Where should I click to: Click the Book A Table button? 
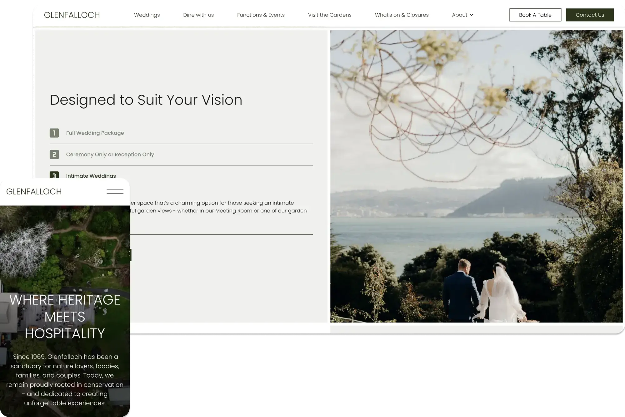(535, 15)
